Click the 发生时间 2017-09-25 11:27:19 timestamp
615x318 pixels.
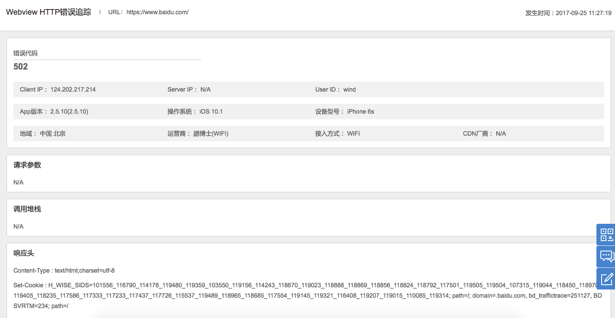pos(568,13)
